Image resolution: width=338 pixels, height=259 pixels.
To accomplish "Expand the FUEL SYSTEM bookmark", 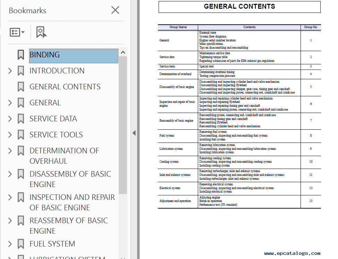I will click(x=10, y=244).
